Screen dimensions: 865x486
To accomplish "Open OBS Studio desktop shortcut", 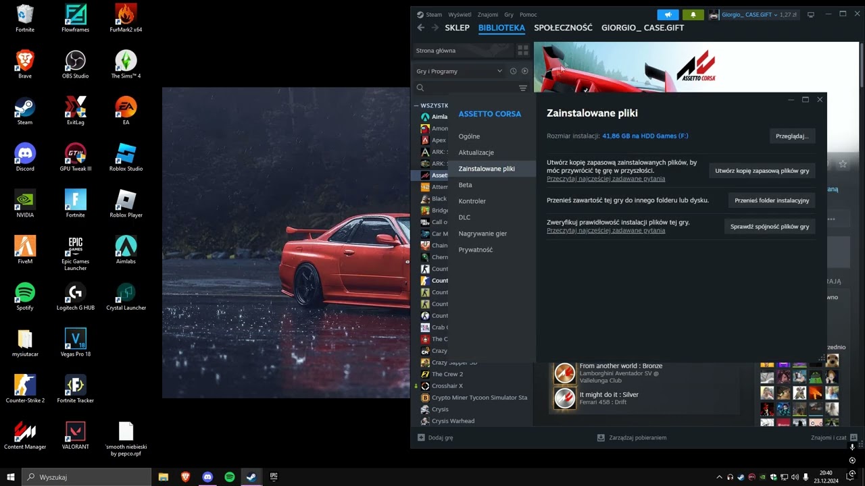I will [x=76, y=65].
